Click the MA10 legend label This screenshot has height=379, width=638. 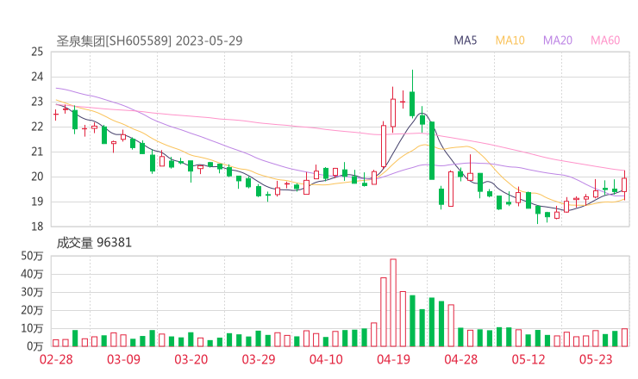[510, 40]
